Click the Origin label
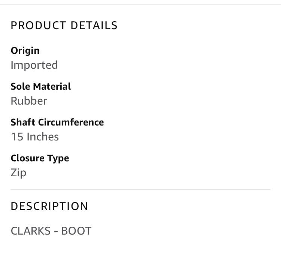Viewport: 281px width, 257px height. tap(25, 50)
